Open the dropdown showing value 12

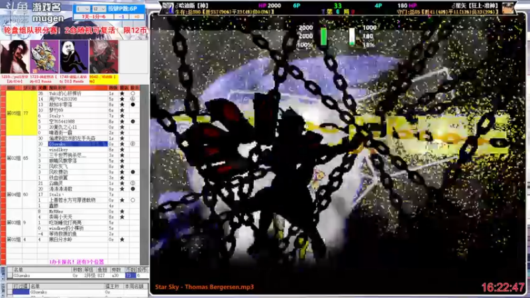(x=99, y=9)
